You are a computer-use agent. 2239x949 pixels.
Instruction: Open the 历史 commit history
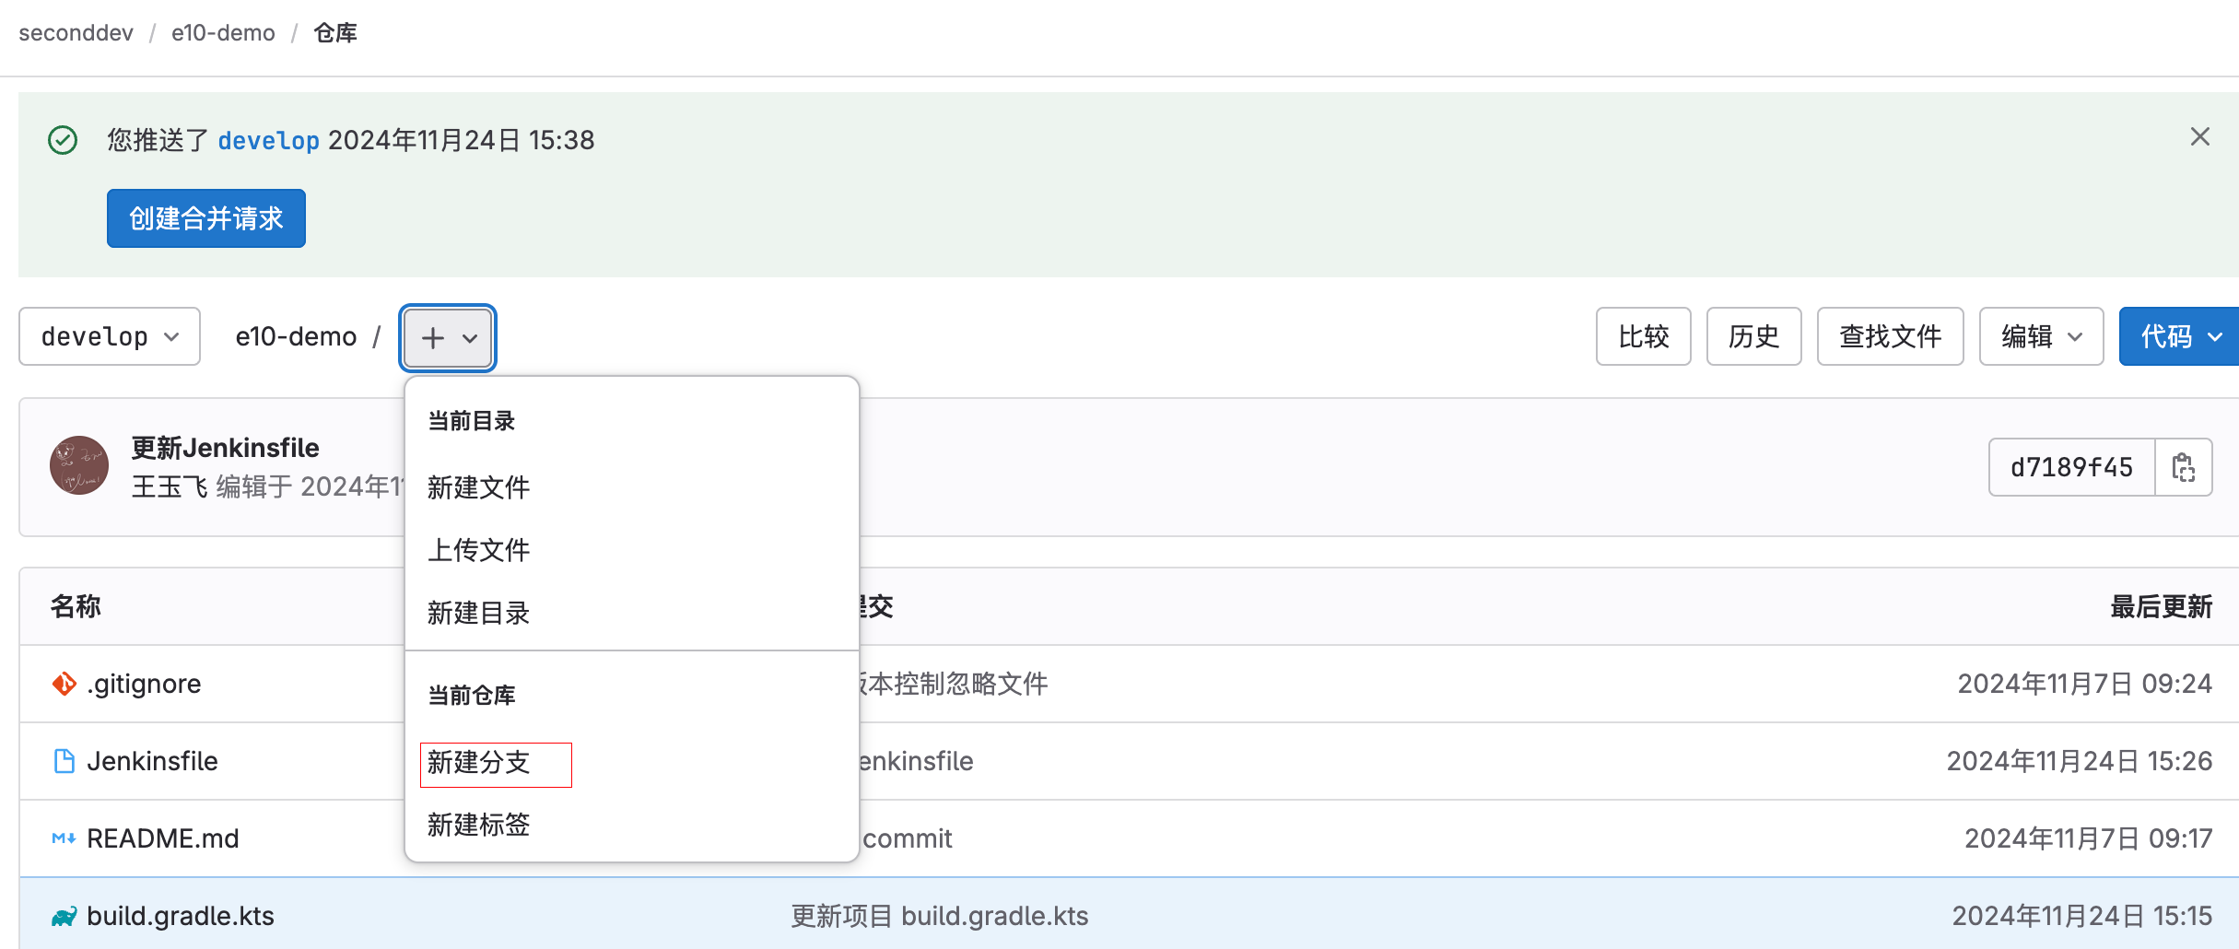1753,336
